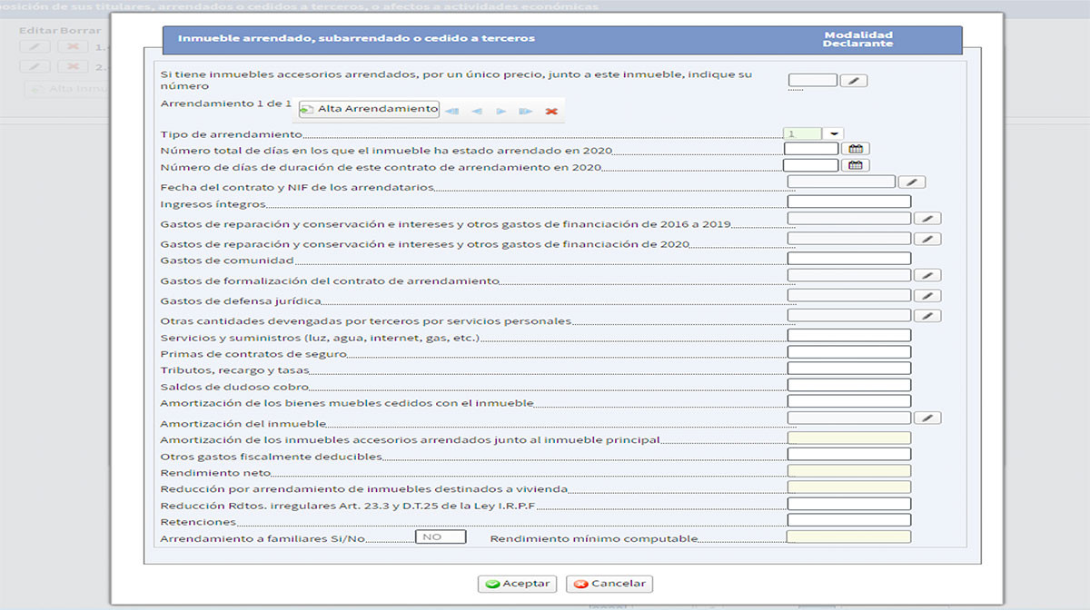Go to next arrendamiento arrow
This screenshot has height=610, width=1090.
point(500,111)
